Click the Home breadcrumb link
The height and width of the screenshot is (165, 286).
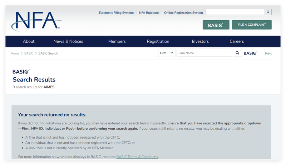15,53
